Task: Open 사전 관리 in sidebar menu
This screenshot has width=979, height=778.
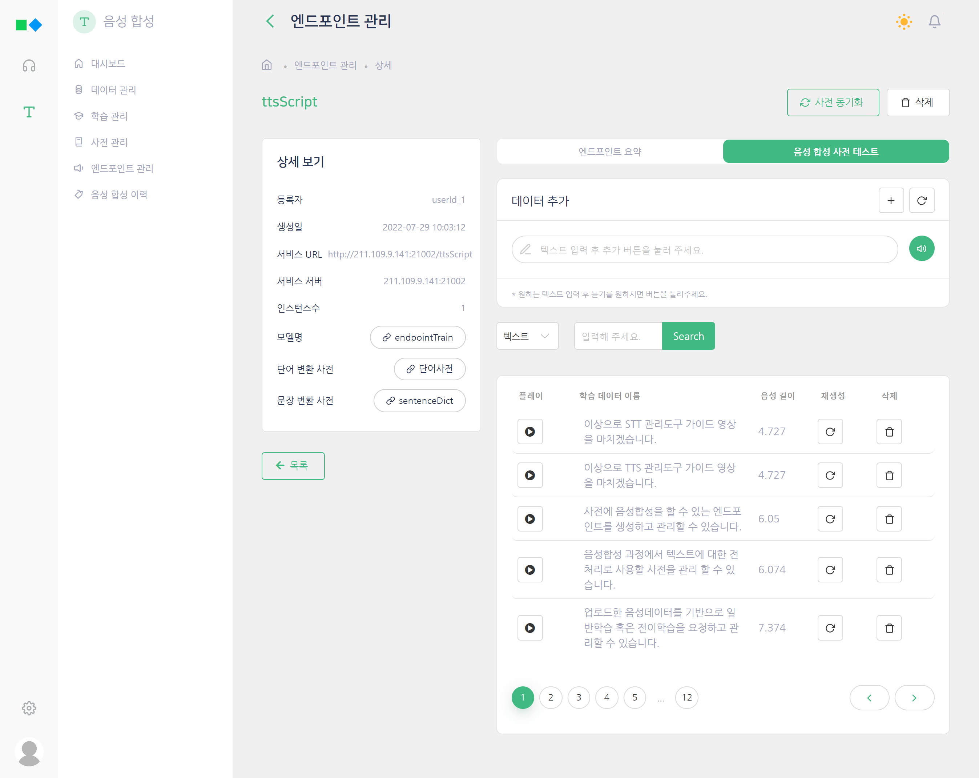Action: (x=109, y=142)
